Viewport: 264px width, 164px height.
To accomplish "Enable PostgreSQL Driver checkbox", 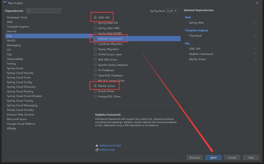I will tap(95, 97).
